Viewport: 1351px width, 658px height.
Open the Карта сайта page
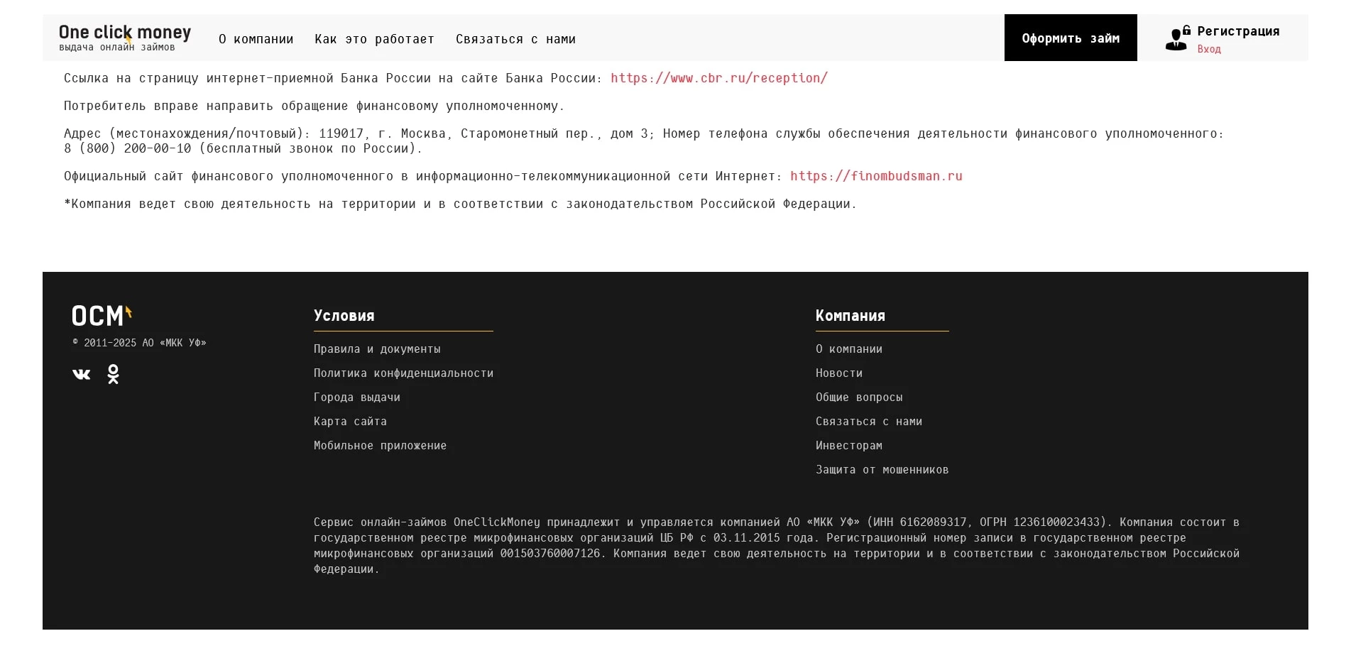(350, 421)
